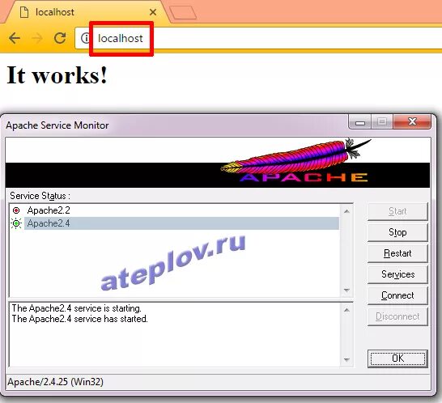Close the Apache Service Monitor window
Image resolution: width=442 pixels, height=403 pixels.
412,121
